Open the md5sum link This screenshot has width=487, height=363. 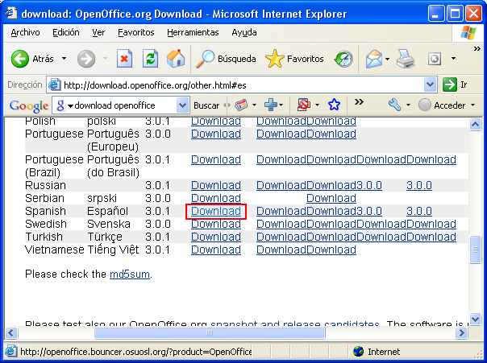coord(129,274)
